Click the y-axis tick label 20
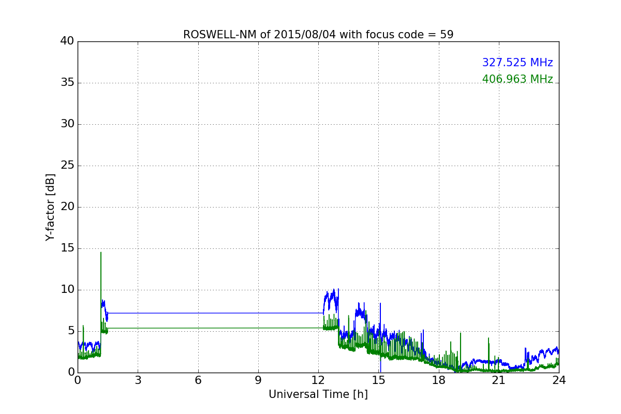The image size is (621, 414). pyautogui.click(x=67, y=207)
